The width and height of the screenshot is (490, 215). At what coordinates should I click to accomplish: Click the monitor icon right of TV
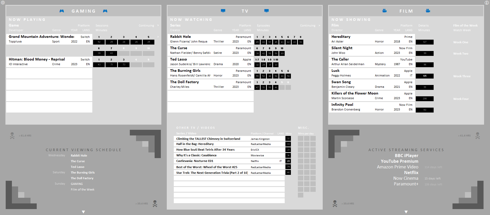click(x=266, y=11)
